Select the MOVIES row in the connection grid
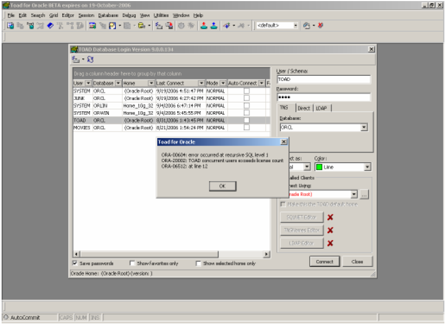This screenshot has height=325, width=446. 171,128
